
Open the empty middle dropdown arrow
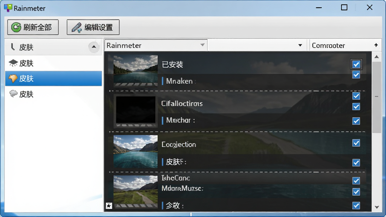pos(300,45)
